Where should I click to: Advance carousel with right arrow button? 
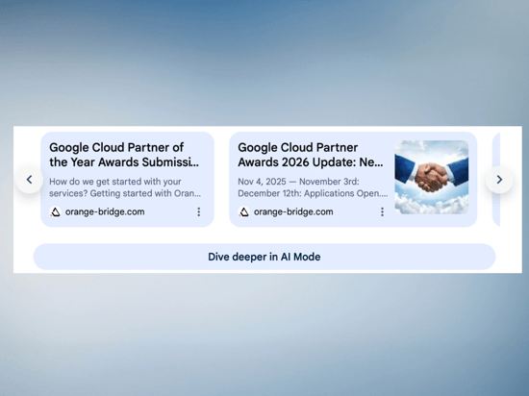coord(499,180)
